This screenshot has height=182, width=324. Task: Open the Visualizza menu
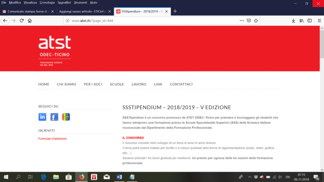30,2
